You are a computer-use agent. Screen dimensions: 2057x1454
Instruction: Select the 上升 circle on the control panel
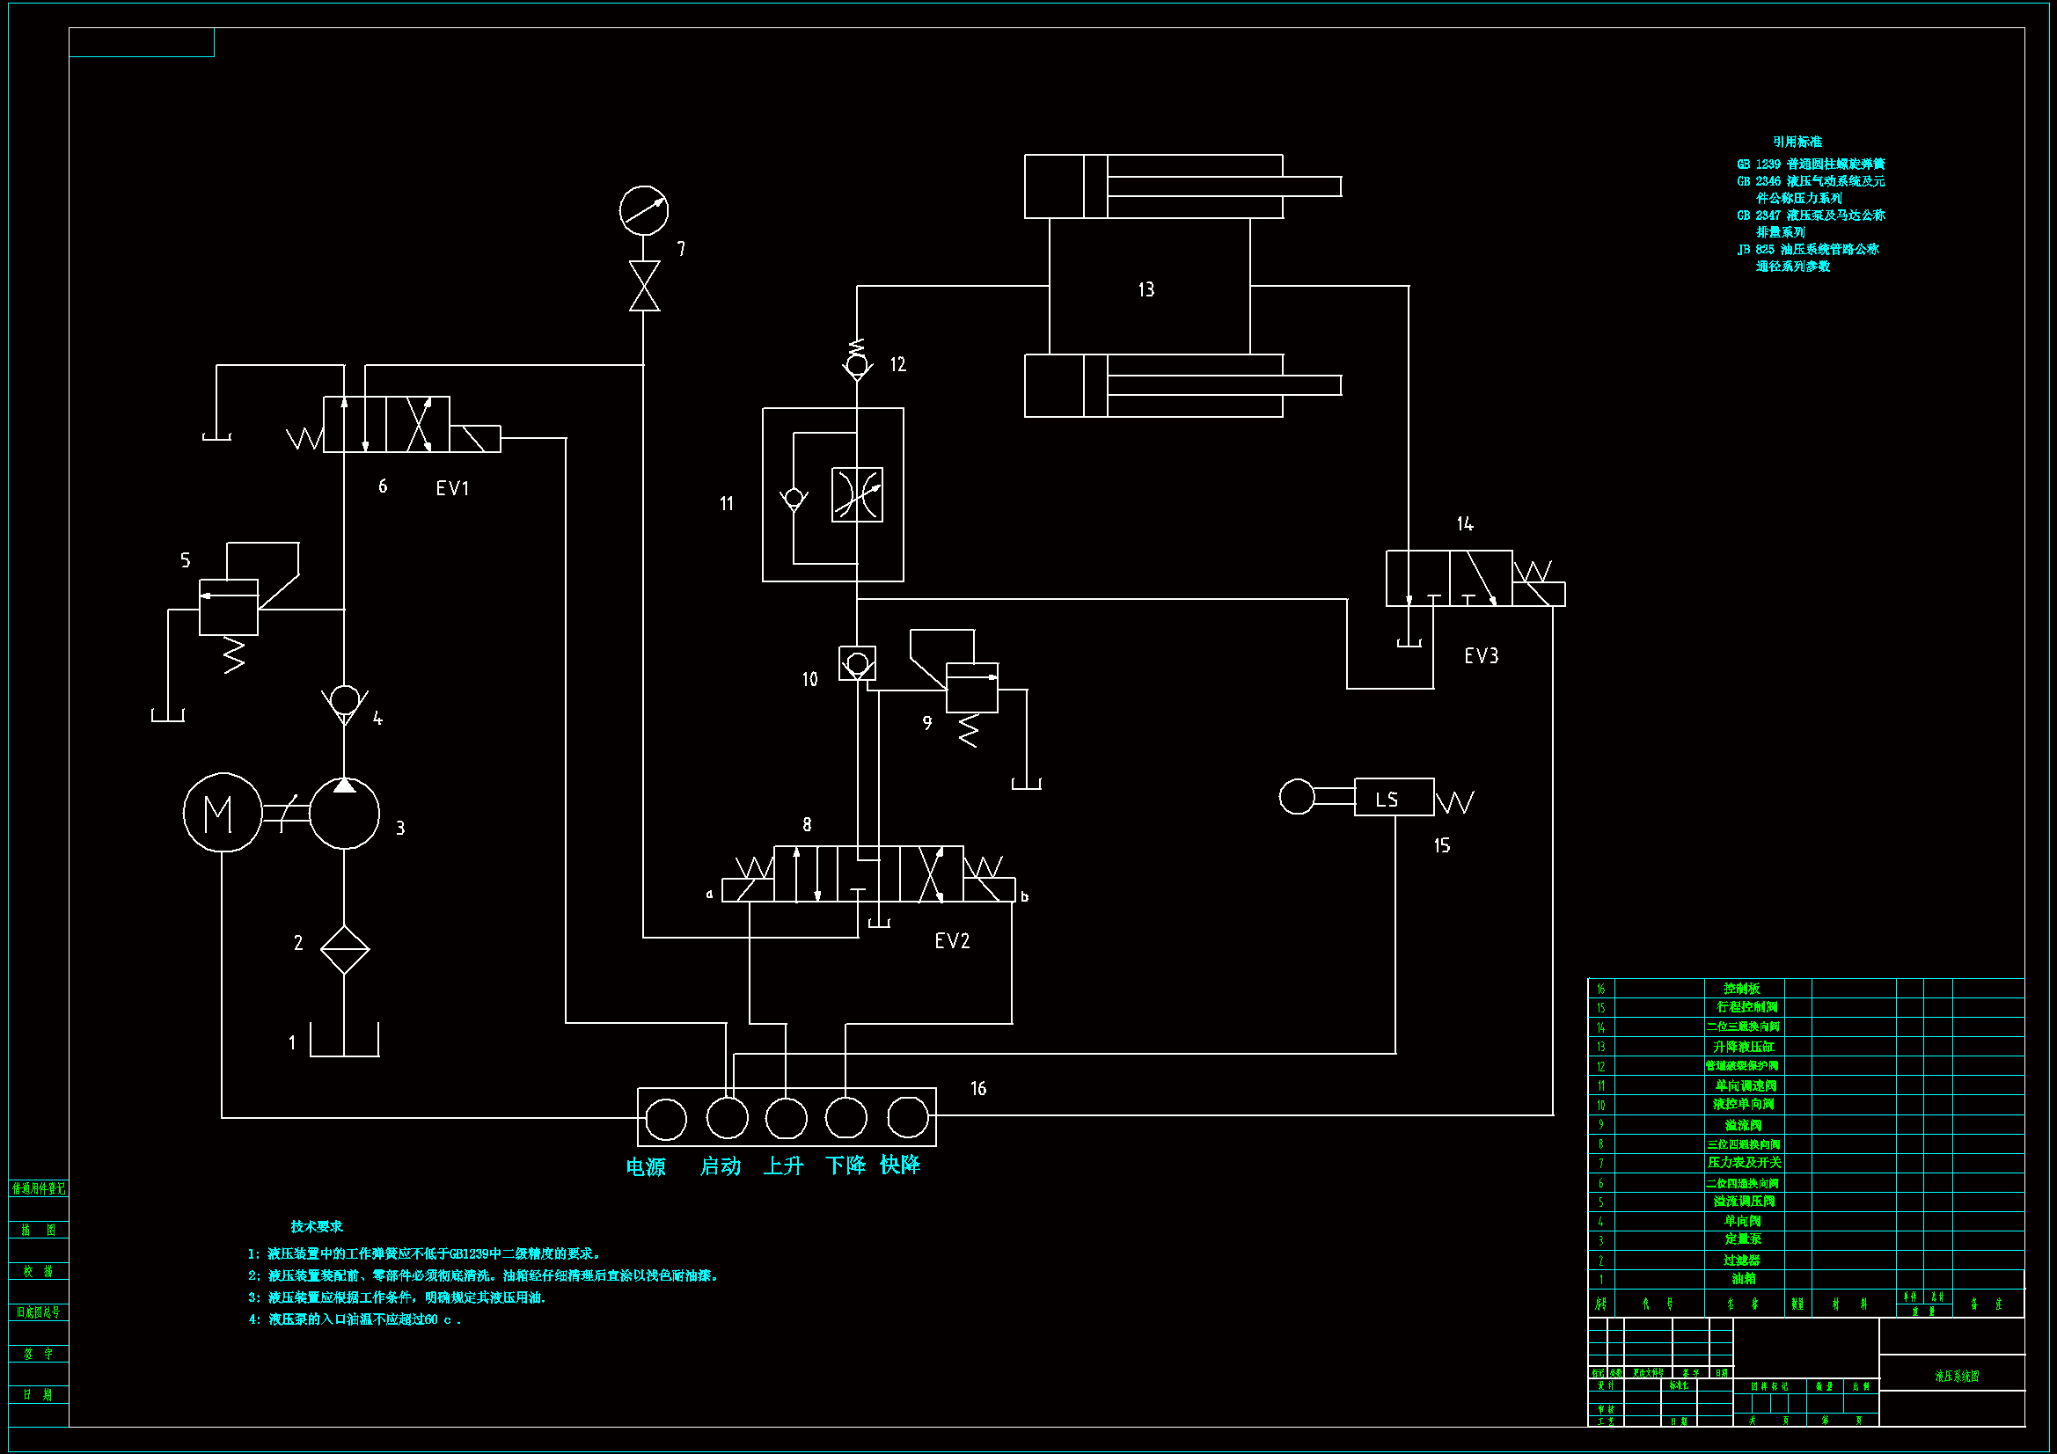pos(786,1119)
